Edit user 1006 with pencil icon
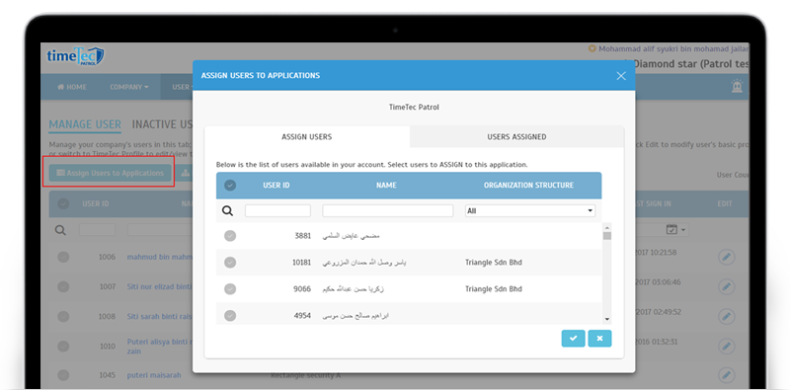Screen dimensions: 790x390 (726, 257)
